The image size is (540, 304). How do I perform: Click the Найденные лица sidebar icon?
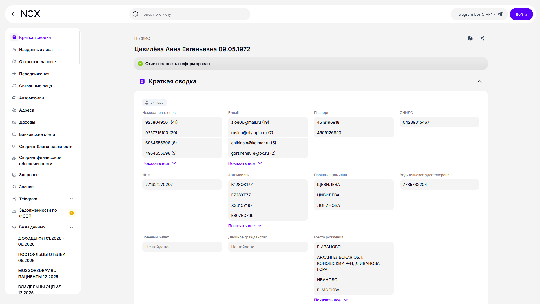(14, 50)
